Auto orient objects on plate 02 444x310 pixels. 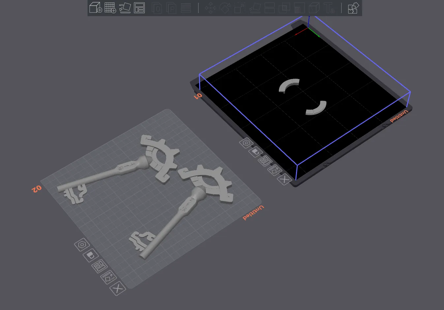click(x=108, y=277)
